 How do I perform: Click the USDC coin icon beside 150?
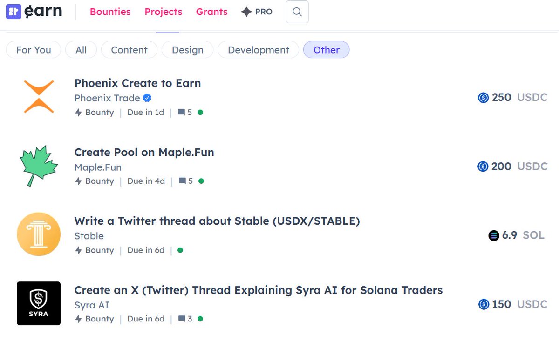point(484,304)
